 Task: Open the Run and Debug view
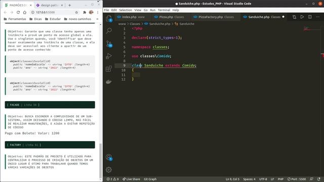pyautogui.click(x=109, y=56)
